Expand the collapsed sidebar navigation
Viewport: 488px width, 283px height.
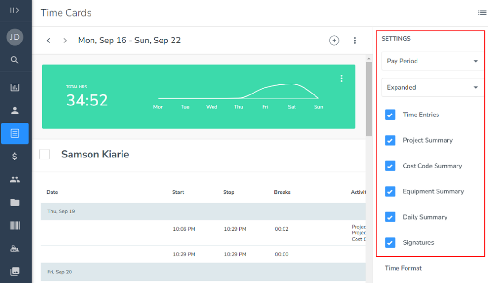click(15, 10)
